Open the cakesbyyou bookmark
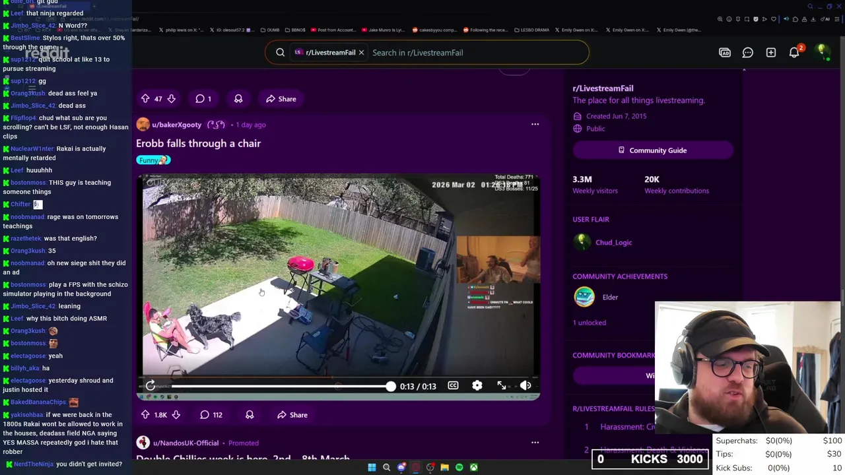This screenshot has height=475, width=845. 434,30
